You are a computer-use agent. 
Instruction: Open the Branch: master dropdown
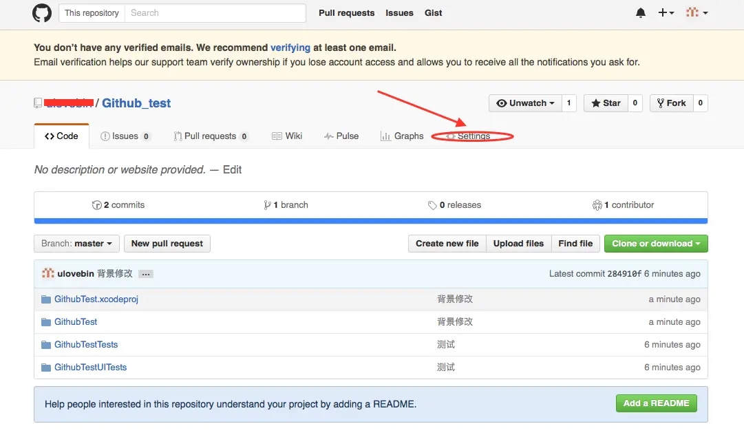[76, 244]
